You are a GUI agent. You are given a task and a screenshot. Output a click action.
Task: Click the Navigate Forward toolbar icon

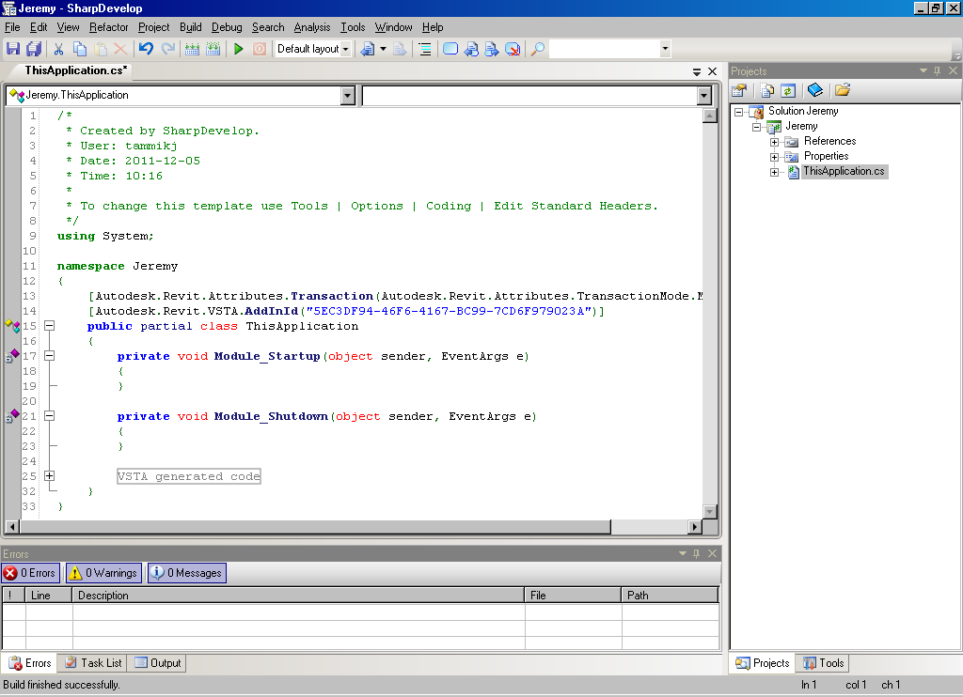tap(400, 49)
